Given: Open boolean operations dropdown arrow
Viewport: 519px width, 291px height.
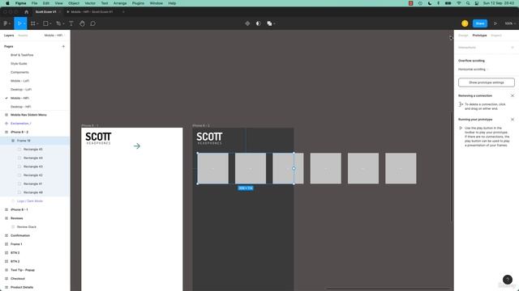Looking at the screenshot, I should click(274, 23).
